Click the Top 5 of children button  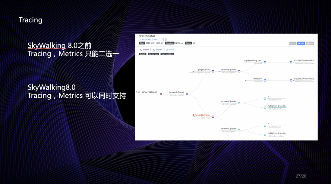tap(167, 54)
